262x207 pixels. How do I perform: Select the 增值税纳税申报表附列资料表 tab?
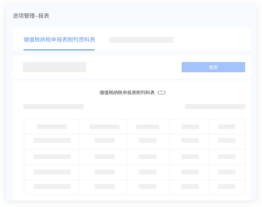coord(59,40)
